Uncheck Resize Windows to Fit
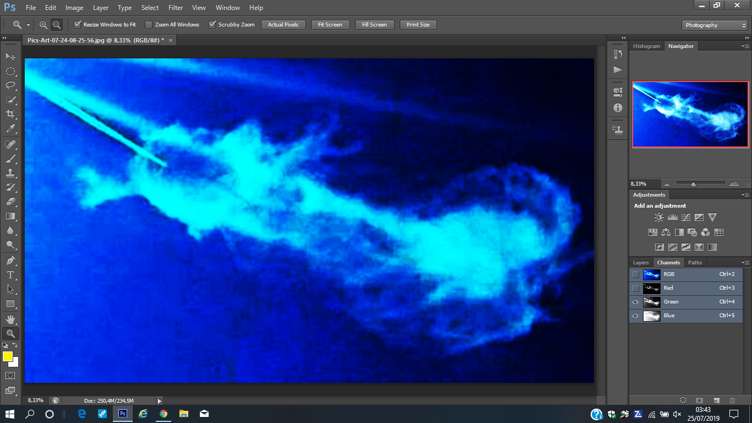752x423 pixels. pyautogui.click(x=78, y=25)
